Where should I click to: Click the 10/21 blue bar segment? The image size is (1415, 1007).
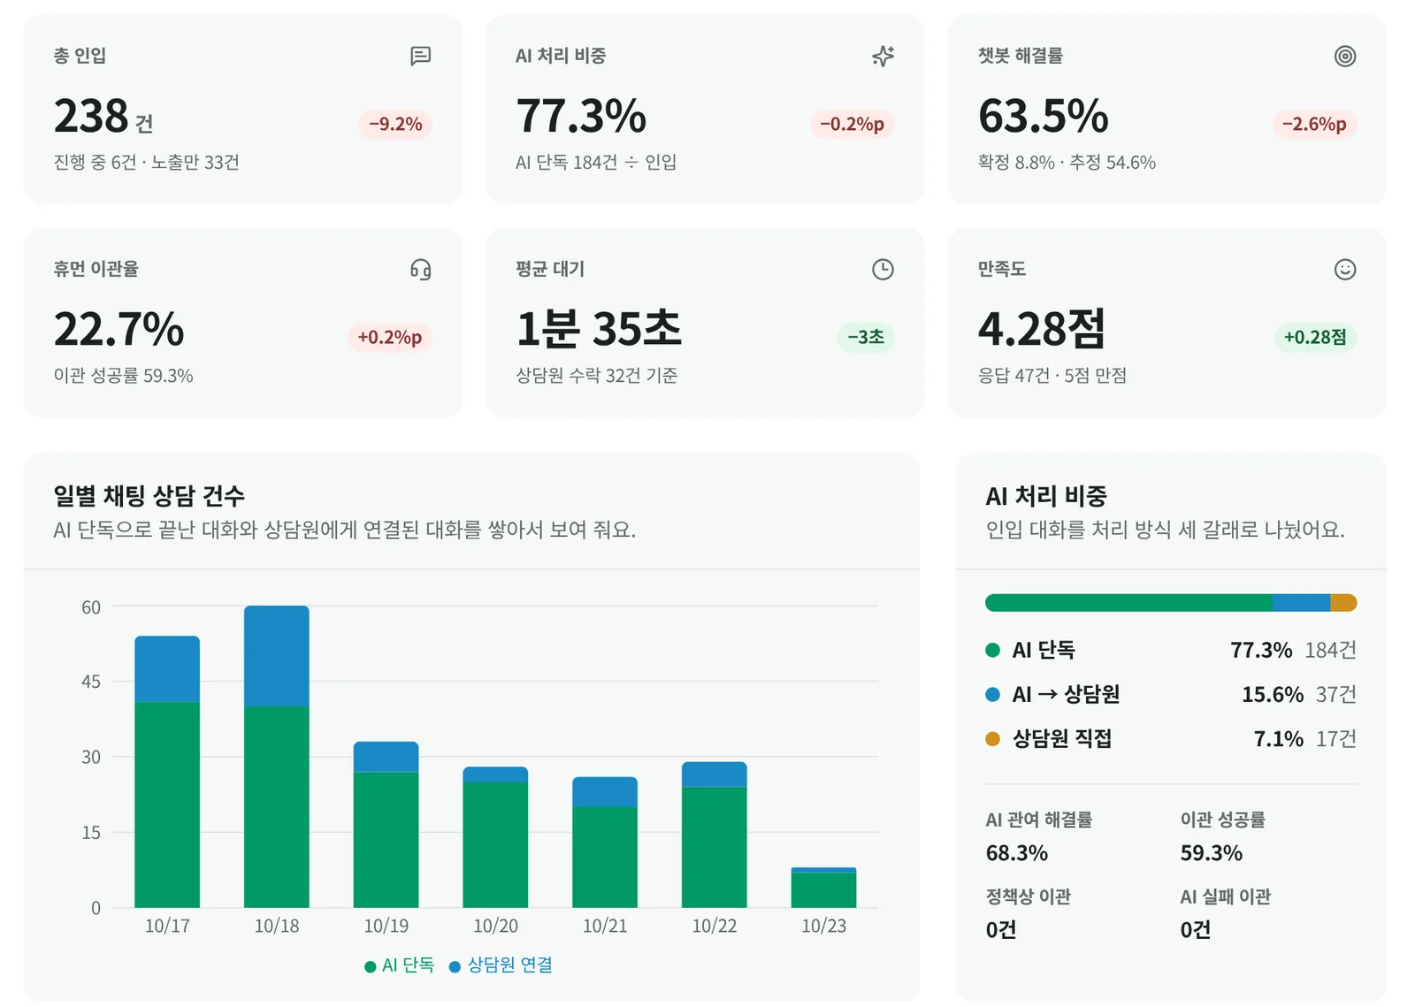(x=605, y=792)
